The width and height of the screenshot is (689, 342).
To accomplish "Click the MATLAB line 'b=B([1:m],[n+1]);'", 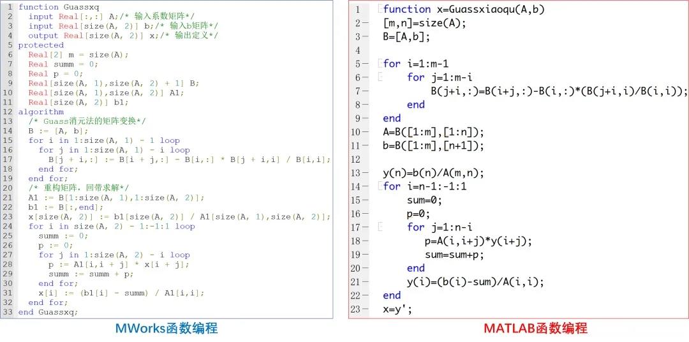I will coord(433,145).
